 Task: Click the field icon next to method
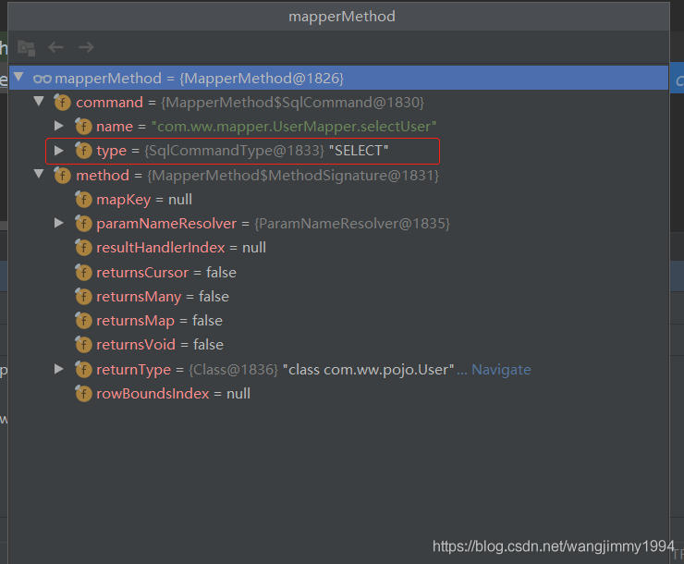click(x=62, y=176)
